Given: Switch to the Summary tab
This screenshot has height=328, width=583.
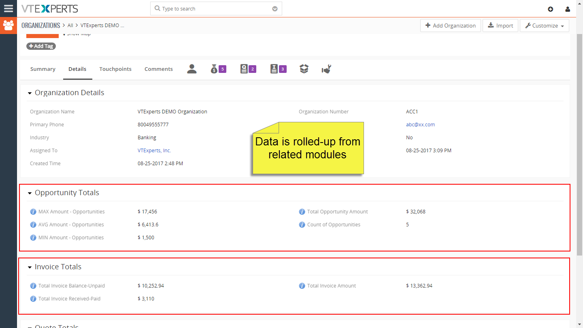Looking at the screenshot, I should [43, 69].
